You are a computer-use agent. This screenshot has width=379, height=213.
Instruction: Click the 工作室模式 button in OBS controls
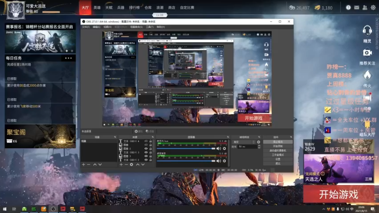pos(278,155)
